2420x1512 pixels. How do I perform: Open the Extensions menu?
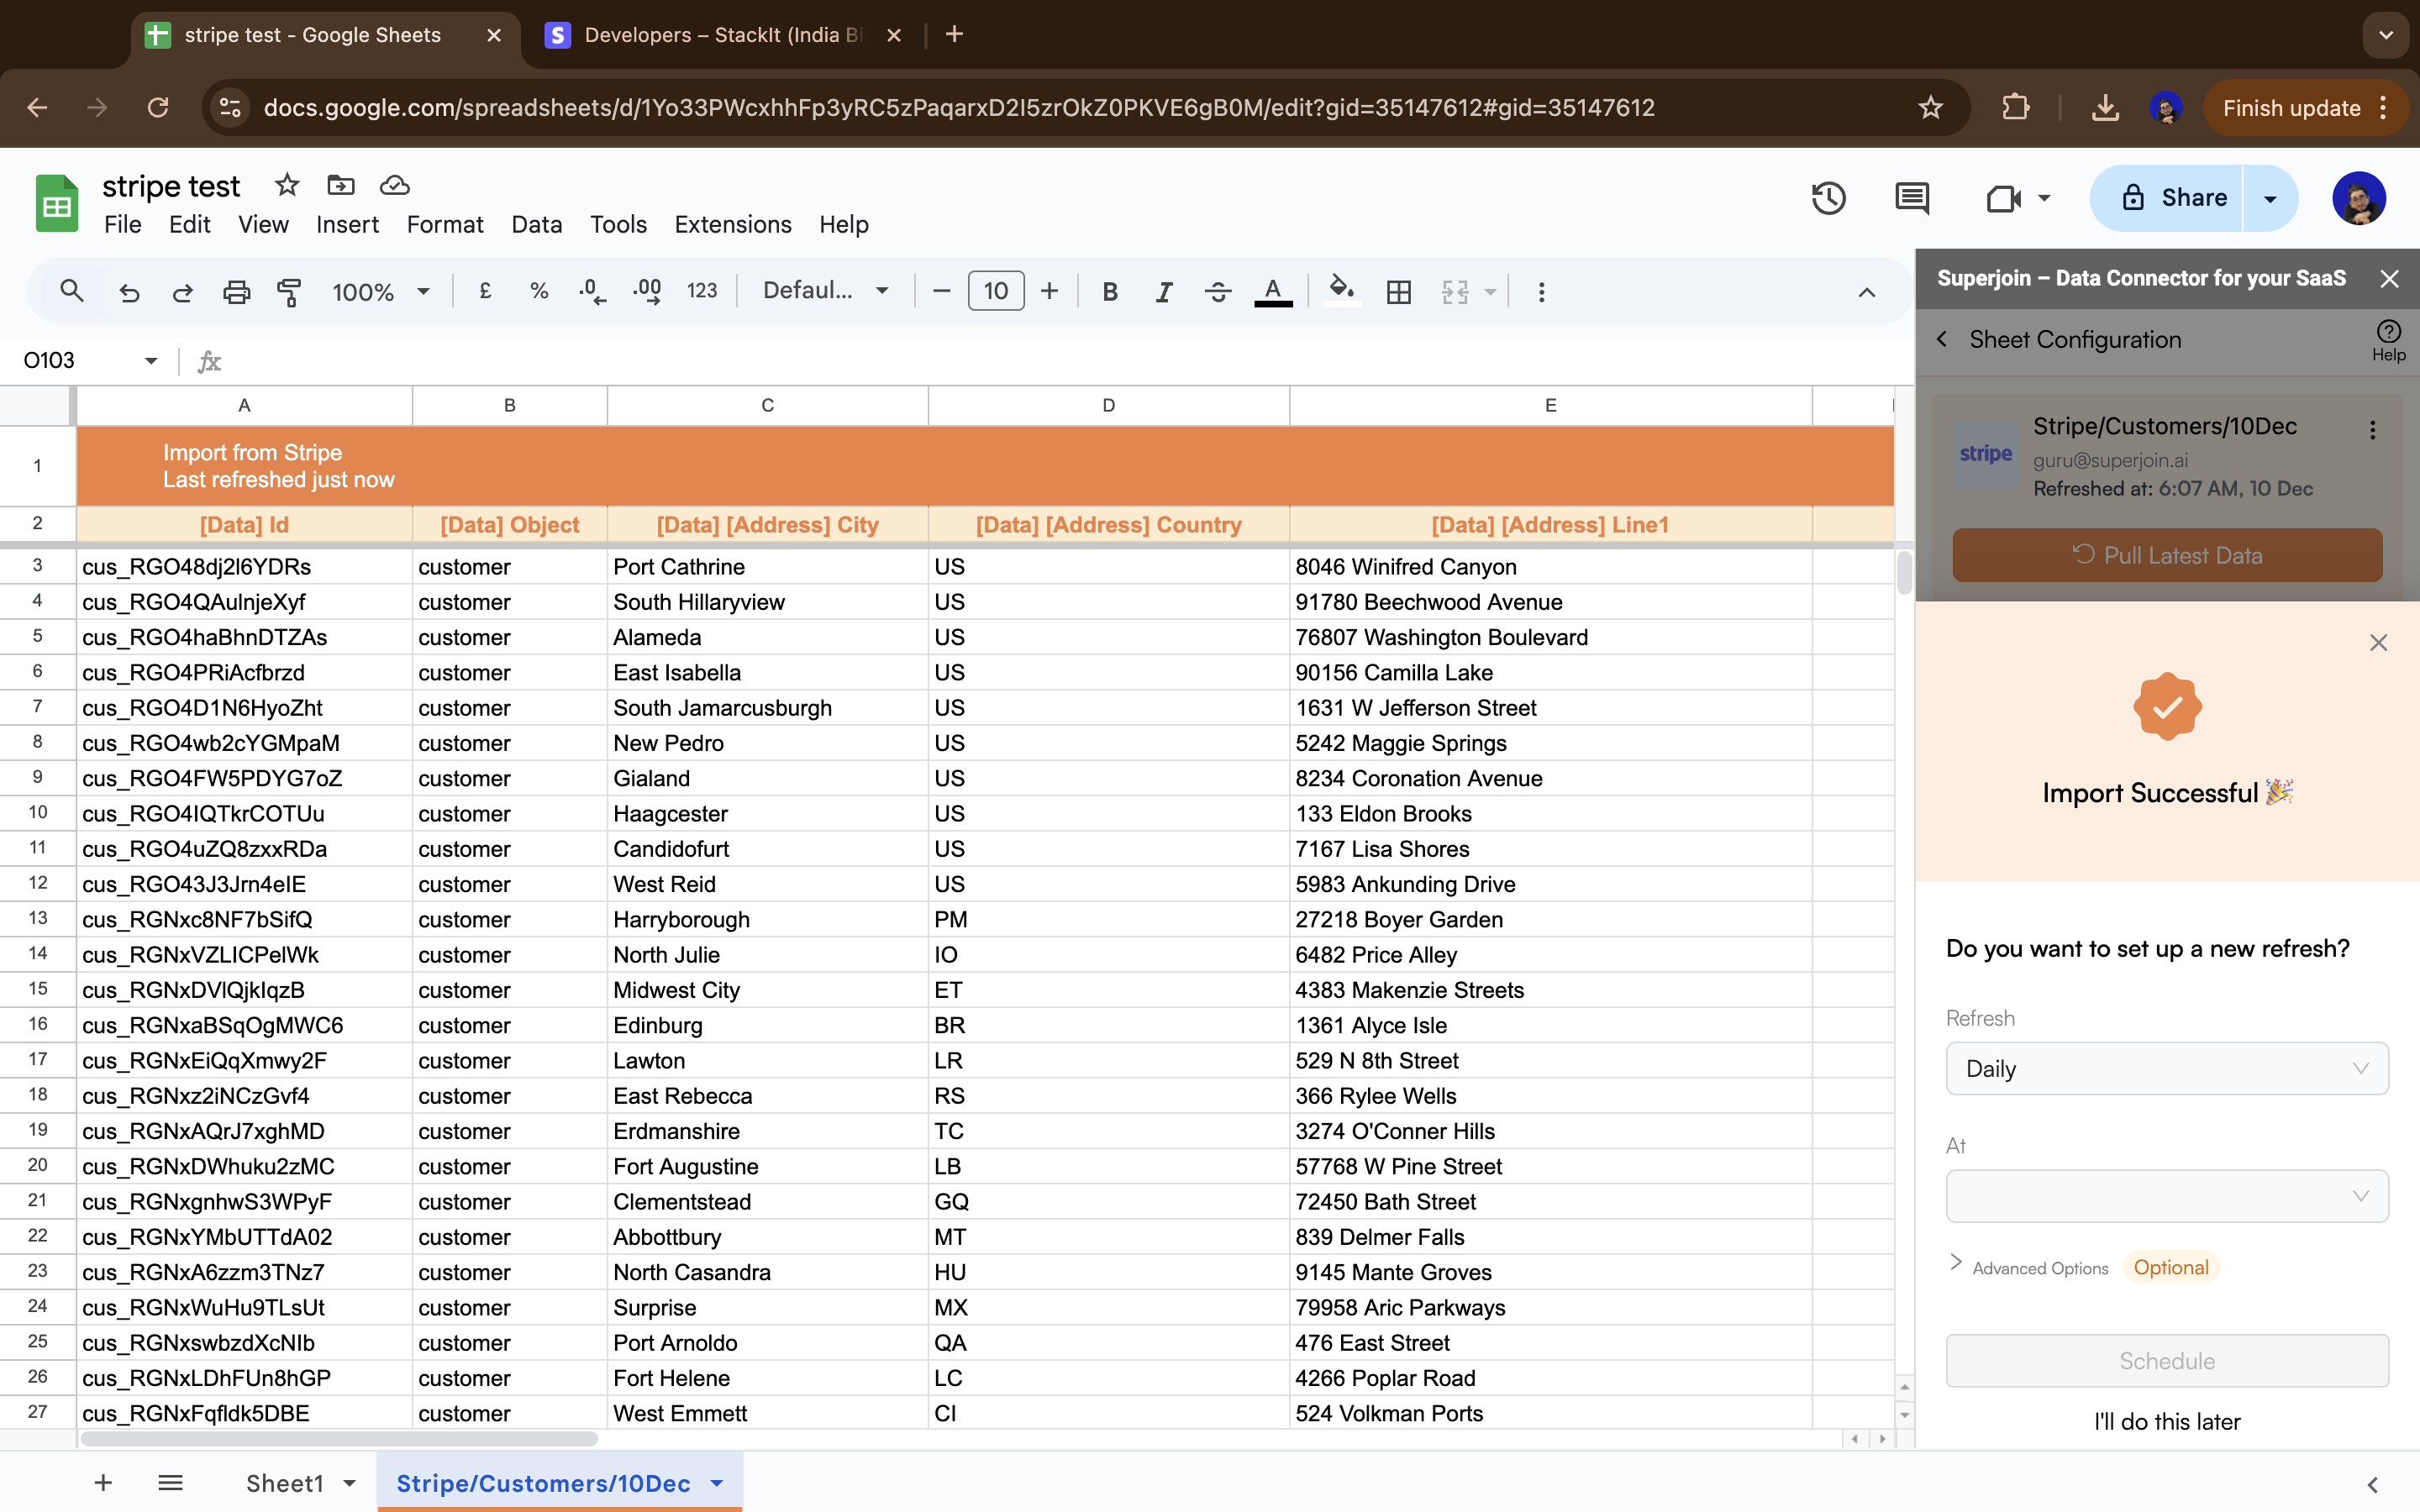pyautogui.click(x=732, y=224)
